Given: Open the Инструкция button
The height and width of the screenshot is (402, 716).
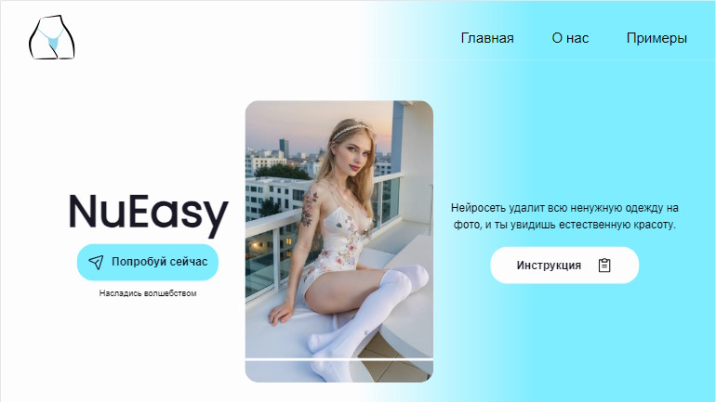Looking at the screenshot, I should (564, 266).
